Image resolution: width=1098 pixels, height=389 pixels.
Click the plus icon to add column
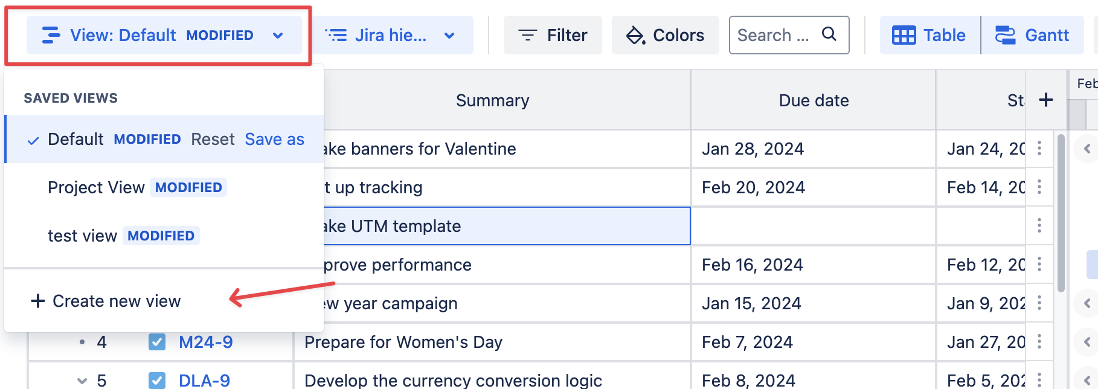point(1046,100)
